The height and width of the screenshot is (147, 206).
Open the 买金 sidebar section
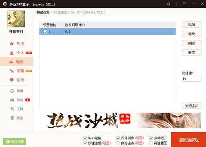coord(17,118)
